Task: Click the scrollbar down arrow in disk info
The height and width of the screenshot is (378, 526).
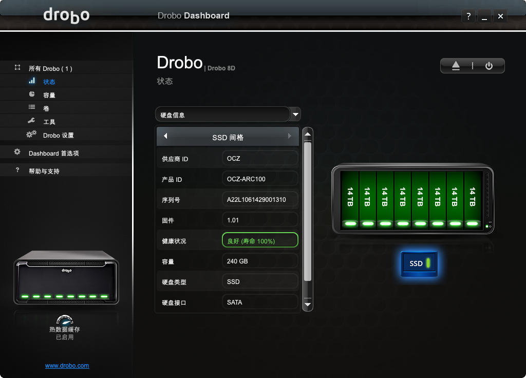Action: pos(308,305)
